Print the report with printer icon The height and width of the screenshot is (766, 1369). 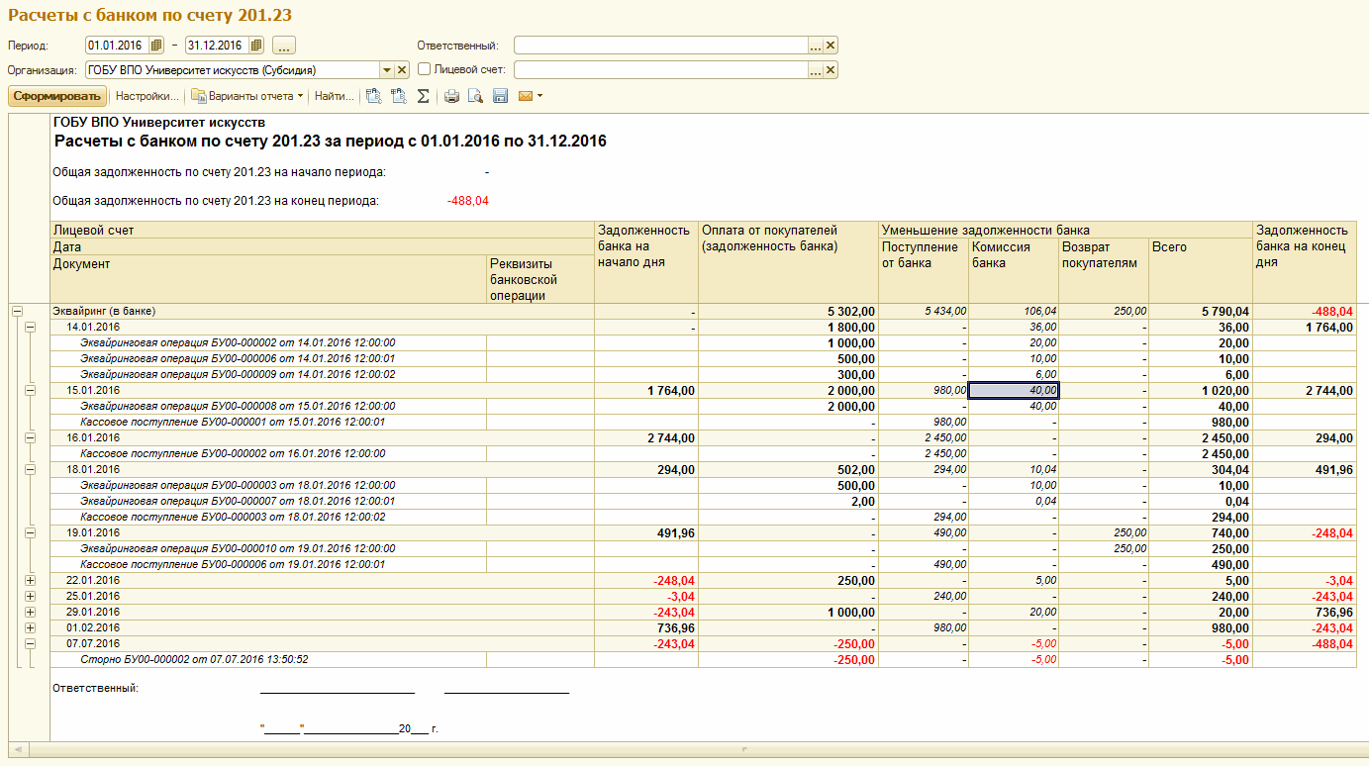[451, 96]
